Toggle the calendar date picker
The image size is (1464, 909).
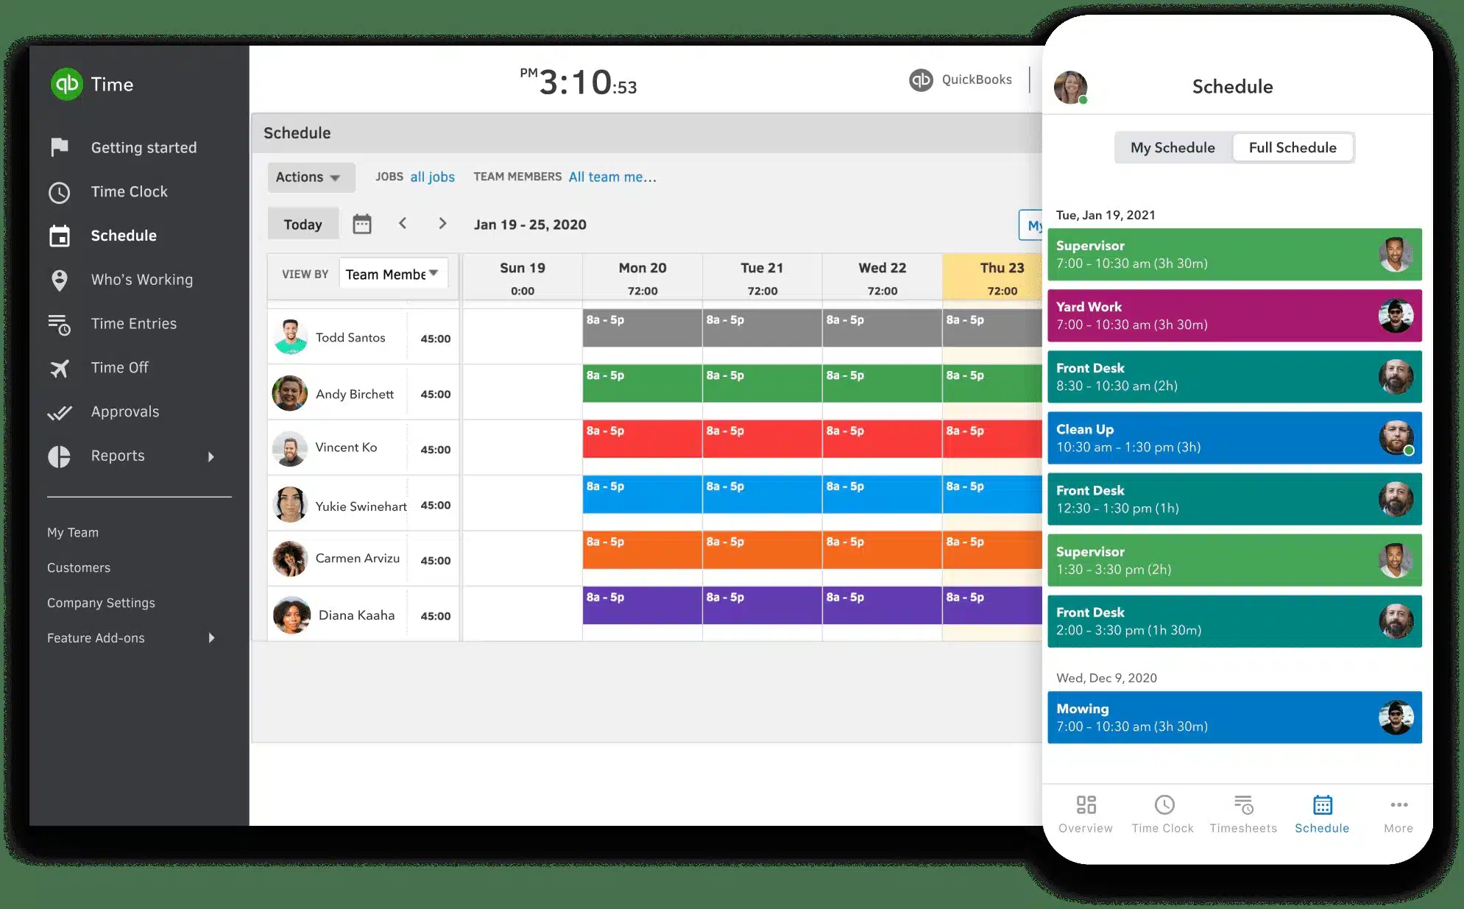(x=361, y=224)
